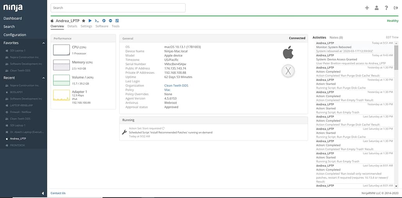Click the wrench icon in Running panel
The height and width of the screenshot is (198, 402).
pyautogui.click(x=124, y=132)
